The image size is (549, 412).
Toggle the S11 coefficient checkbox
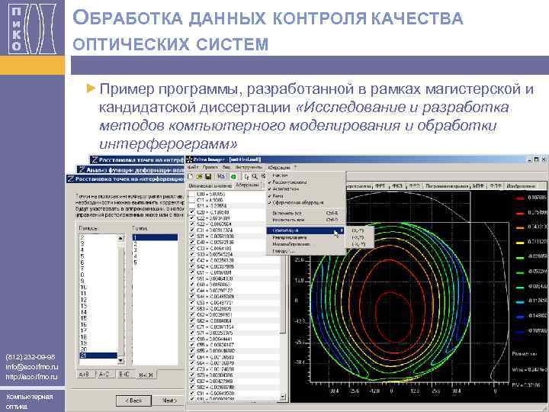click(x=192, y=206)
